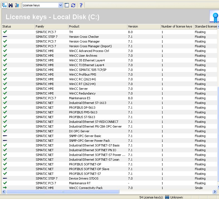Open the License keys view dropdown
This screenshot has width=219, height=199.
pyautogui.click(x=60, y=5)
